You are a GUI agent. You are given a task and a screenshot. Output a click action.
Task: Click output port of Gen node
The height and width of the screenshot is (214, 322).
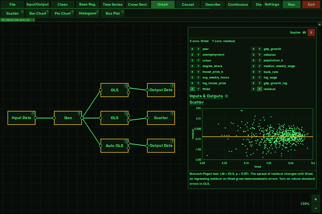point(82,118)
